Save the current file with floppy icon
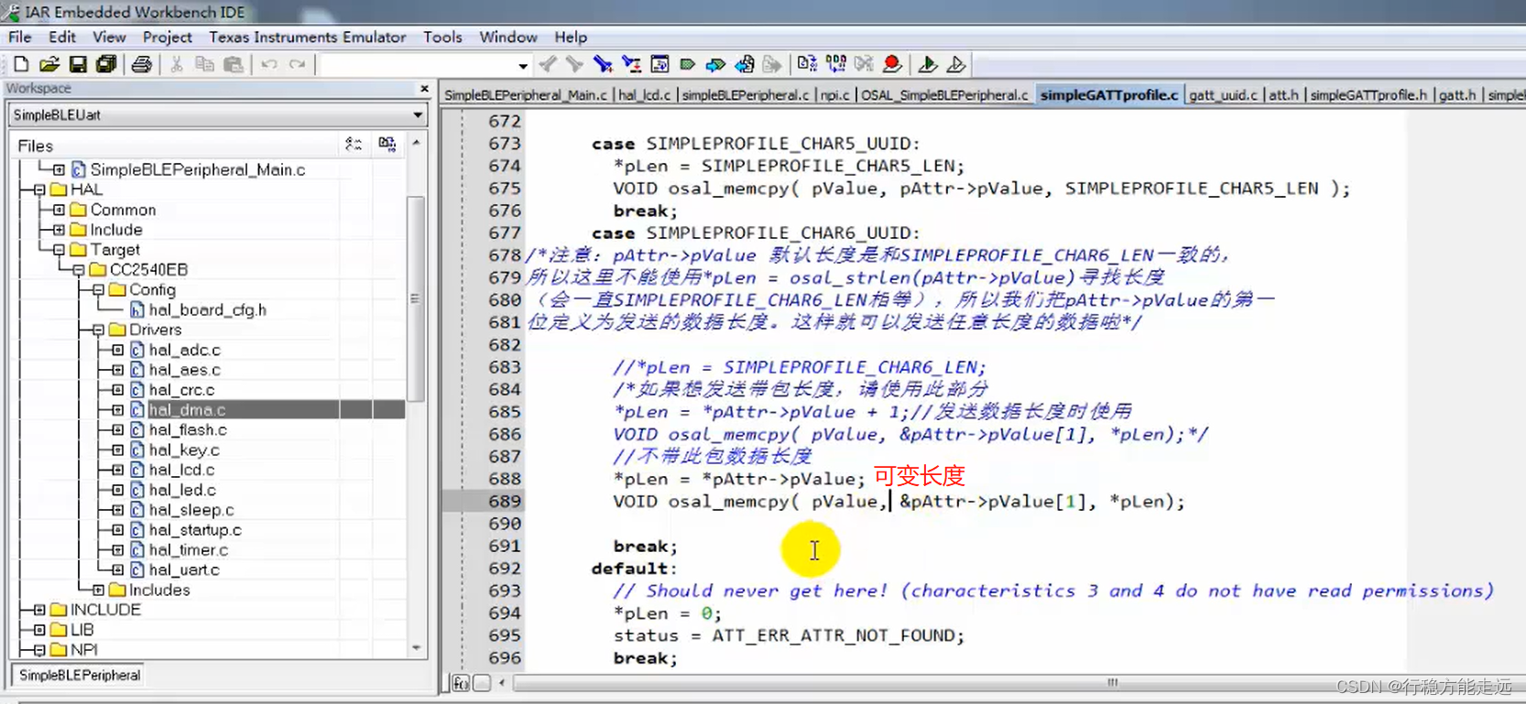Screen dimensions: 1526x704 coord(78,64)
